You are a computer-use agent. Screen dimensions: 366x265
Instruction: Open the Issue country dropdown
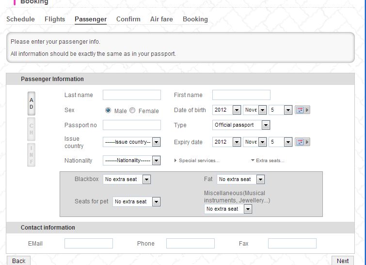tap(131, 142)
